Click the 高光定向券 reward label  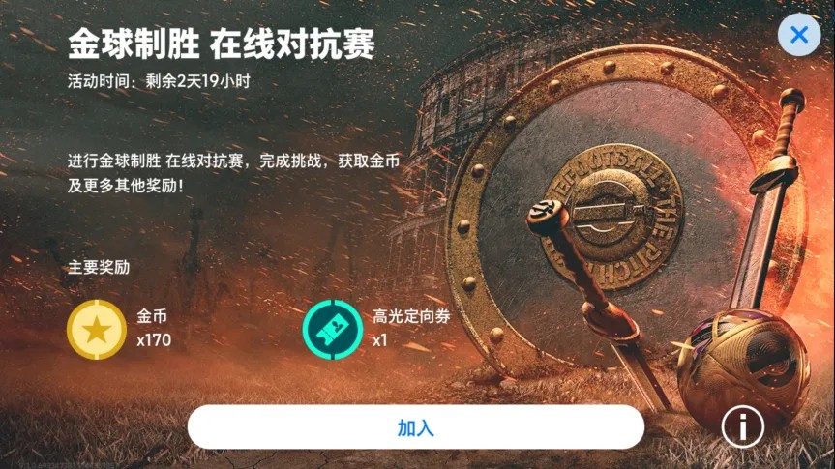click(x=411, y=316)
